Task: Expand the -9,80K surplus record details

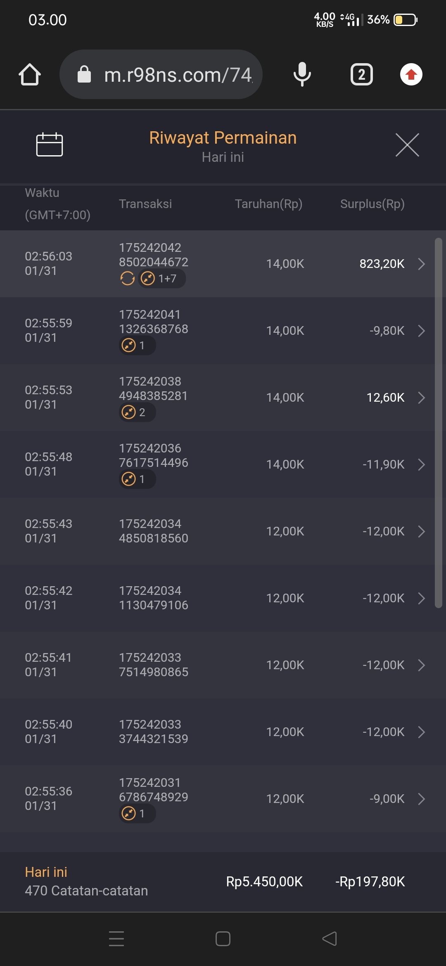Action: pos(421,331)
